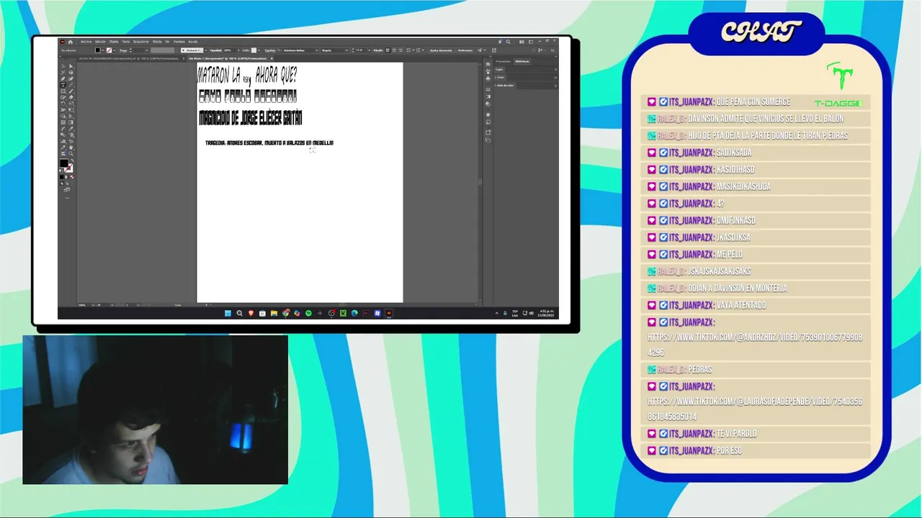The image size is (922, 518).
Task: Open the Arrange Documents icon
Action: click(x=522, y=42)
